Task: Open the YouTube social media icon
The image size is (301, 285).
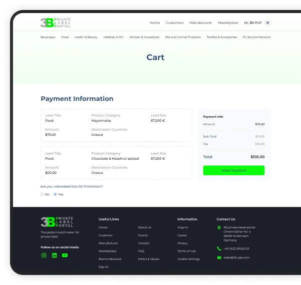Action: (x=65, y=255)
